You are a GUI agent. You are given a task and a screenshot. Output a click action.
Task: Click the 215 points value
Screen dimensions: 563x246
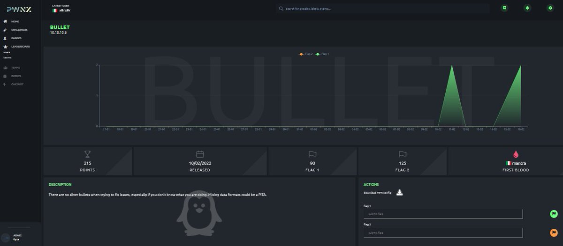pos(87,163)
